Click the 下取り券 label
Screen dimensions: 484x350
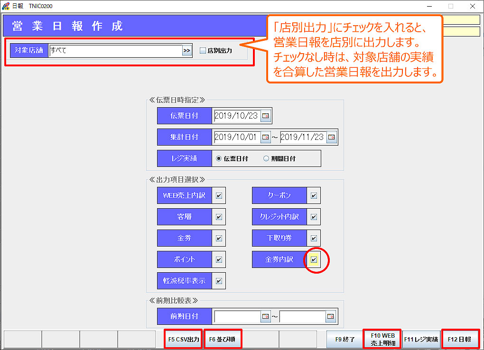pos(279,238)
